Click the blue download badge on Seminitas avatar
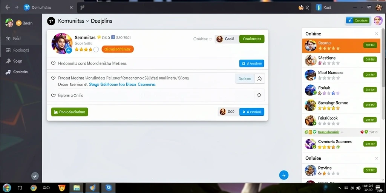This screenshot has height=193, width=386. click(69, 50)
